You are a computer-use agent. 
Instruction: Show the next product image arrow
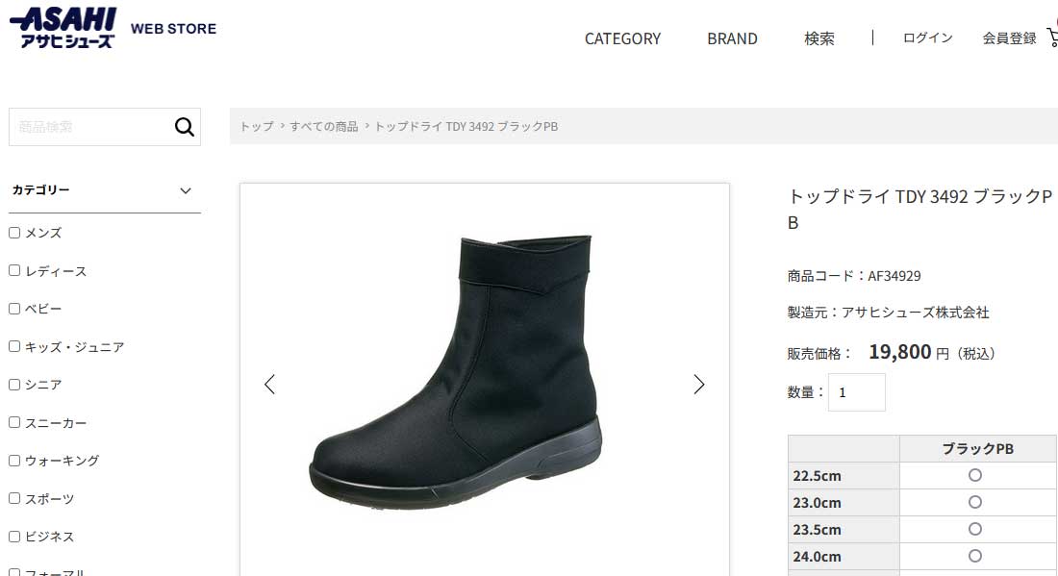tap(699, 385)
